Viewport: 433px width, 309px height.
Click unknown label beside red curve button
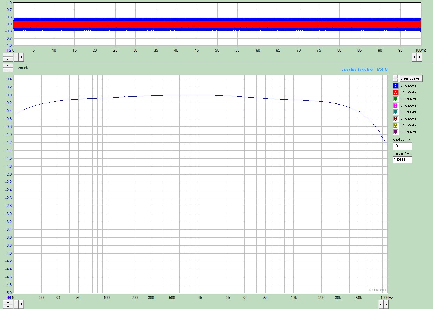click(408, 92)
